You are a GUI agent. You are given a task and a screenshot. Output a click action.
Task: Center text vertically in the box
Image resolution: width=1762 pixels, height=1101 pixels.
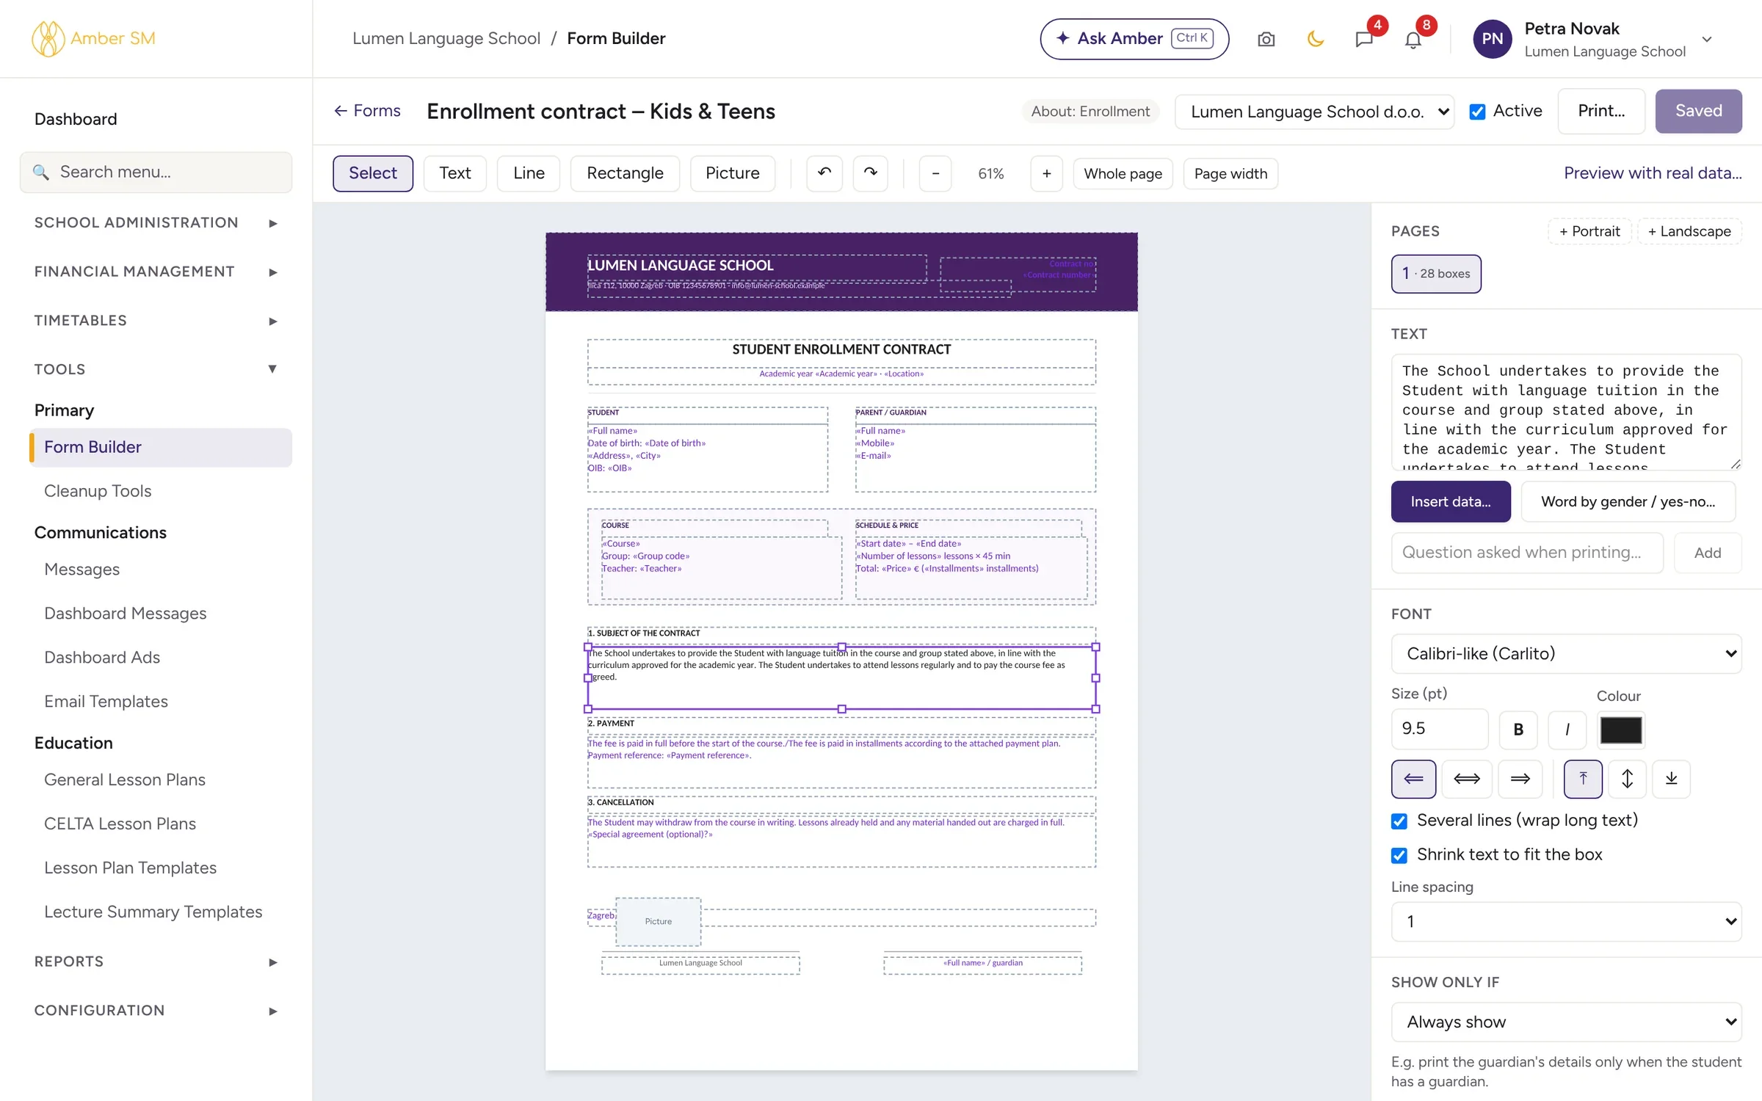click(x=1627, y=778)
